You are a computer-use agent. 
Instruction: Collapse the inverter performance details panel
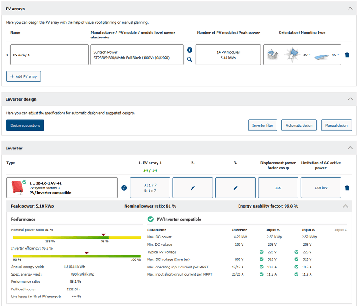(x=345, y=206)
